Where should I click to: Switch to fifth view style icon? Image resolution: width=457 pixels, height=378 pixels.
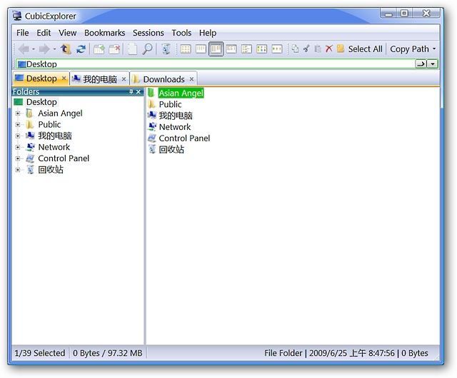pyautogui.click(x=246, y=49)
